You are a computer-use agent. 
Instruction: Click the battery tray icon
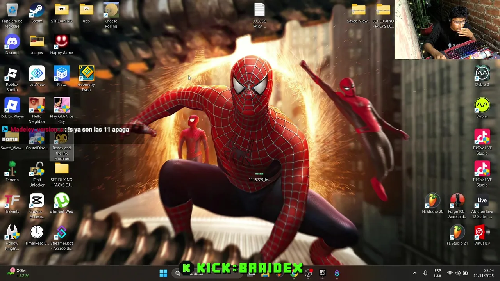click(x=465, y=273)
